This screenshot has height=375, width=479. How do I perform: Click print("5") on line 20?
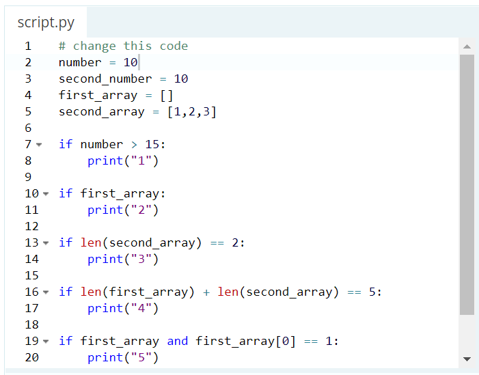(x=123, y=358)
